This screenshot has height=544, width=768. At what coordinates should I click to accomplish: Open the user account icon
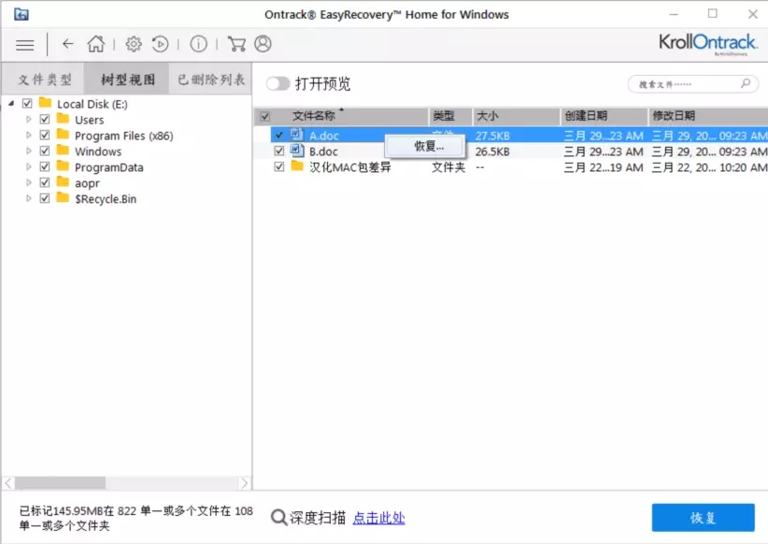263,44
